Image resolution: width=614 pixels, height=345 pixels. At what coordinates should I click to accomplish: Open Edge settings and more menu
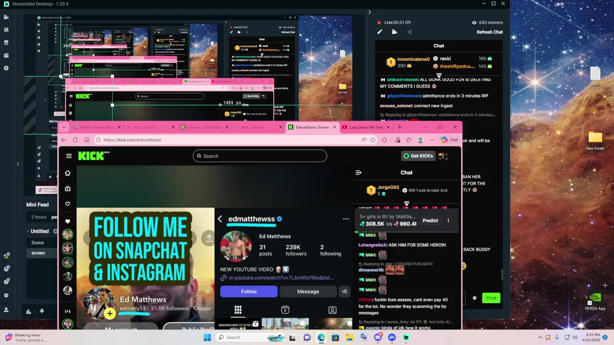pos(432,140)
